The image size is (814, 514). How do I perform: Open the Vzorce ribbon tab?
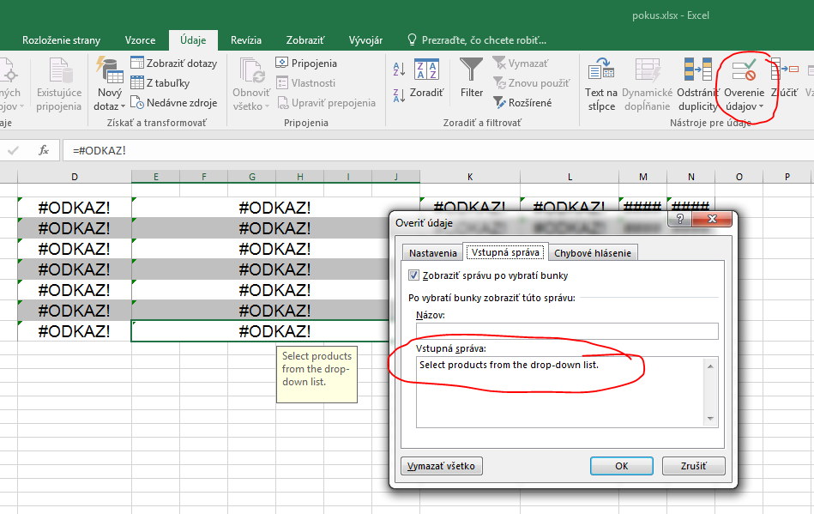click(x=140, y=40)
